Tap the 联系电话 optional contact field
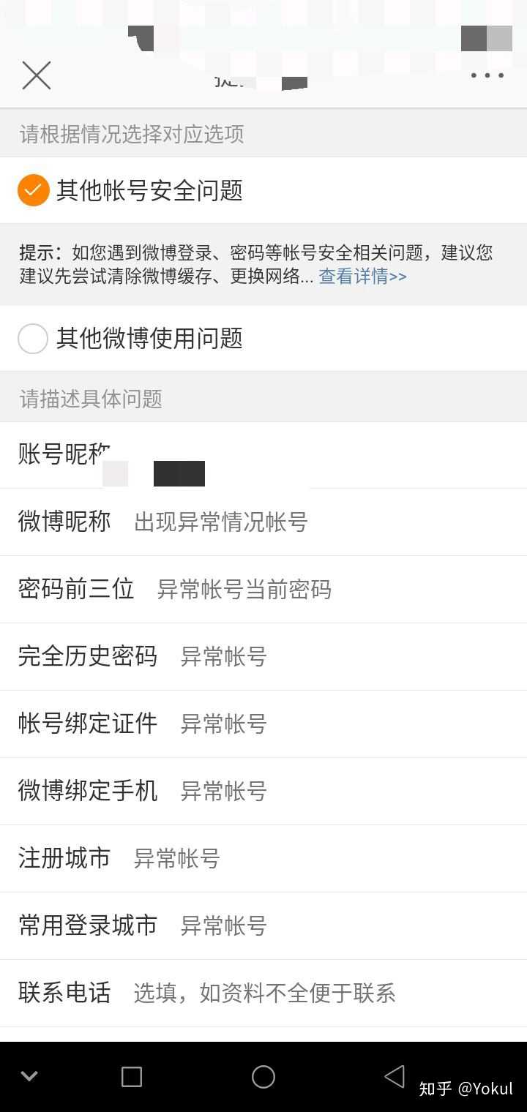 click(x=263, y=993)
